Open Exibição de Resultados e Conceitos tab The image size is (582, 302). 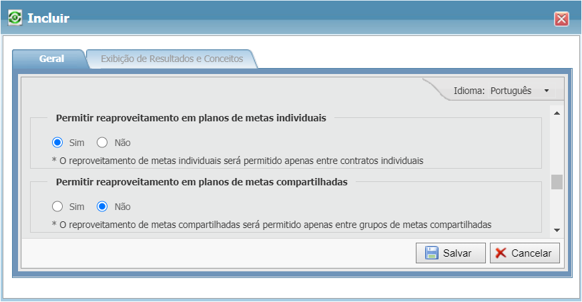point(172,59)
